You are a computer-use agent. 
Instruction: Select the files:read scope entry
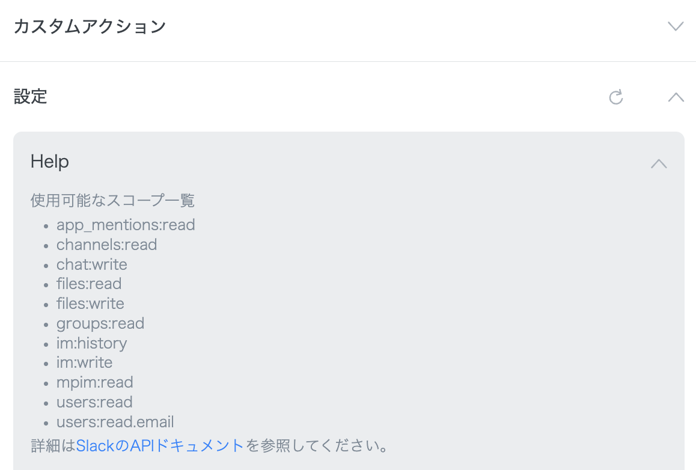pyautogui.click(x=89, y=284)
